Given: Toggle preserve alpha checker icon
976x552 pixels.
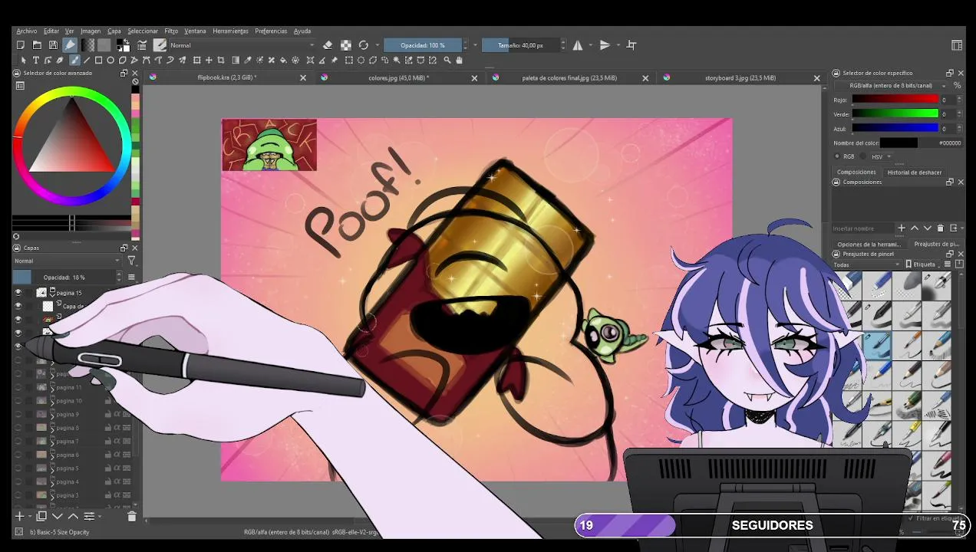Looking at the screenshot, I should (346, 45).
